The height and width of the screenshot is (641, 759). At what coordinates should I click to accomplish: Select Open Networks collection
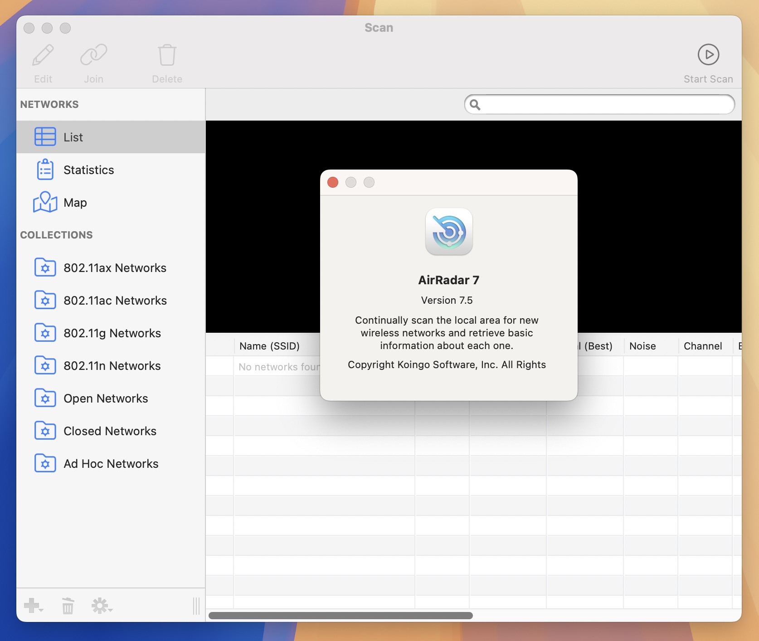click(111, 398)
